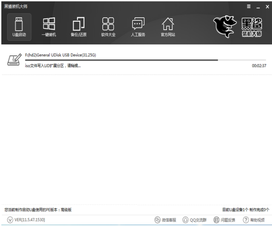This screenshot has width=272, height=226.
Task: Open the hamburger menu icon
Action: pos(249,6)
